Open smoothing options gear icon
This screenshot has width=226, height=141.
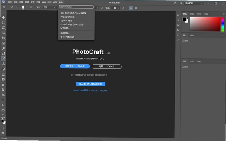pos(123,8)
